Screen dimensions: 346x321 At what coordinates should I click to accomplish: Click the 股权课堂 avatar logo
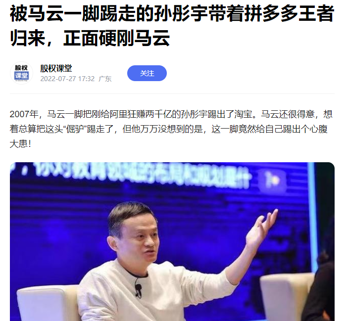pos(21,73)
